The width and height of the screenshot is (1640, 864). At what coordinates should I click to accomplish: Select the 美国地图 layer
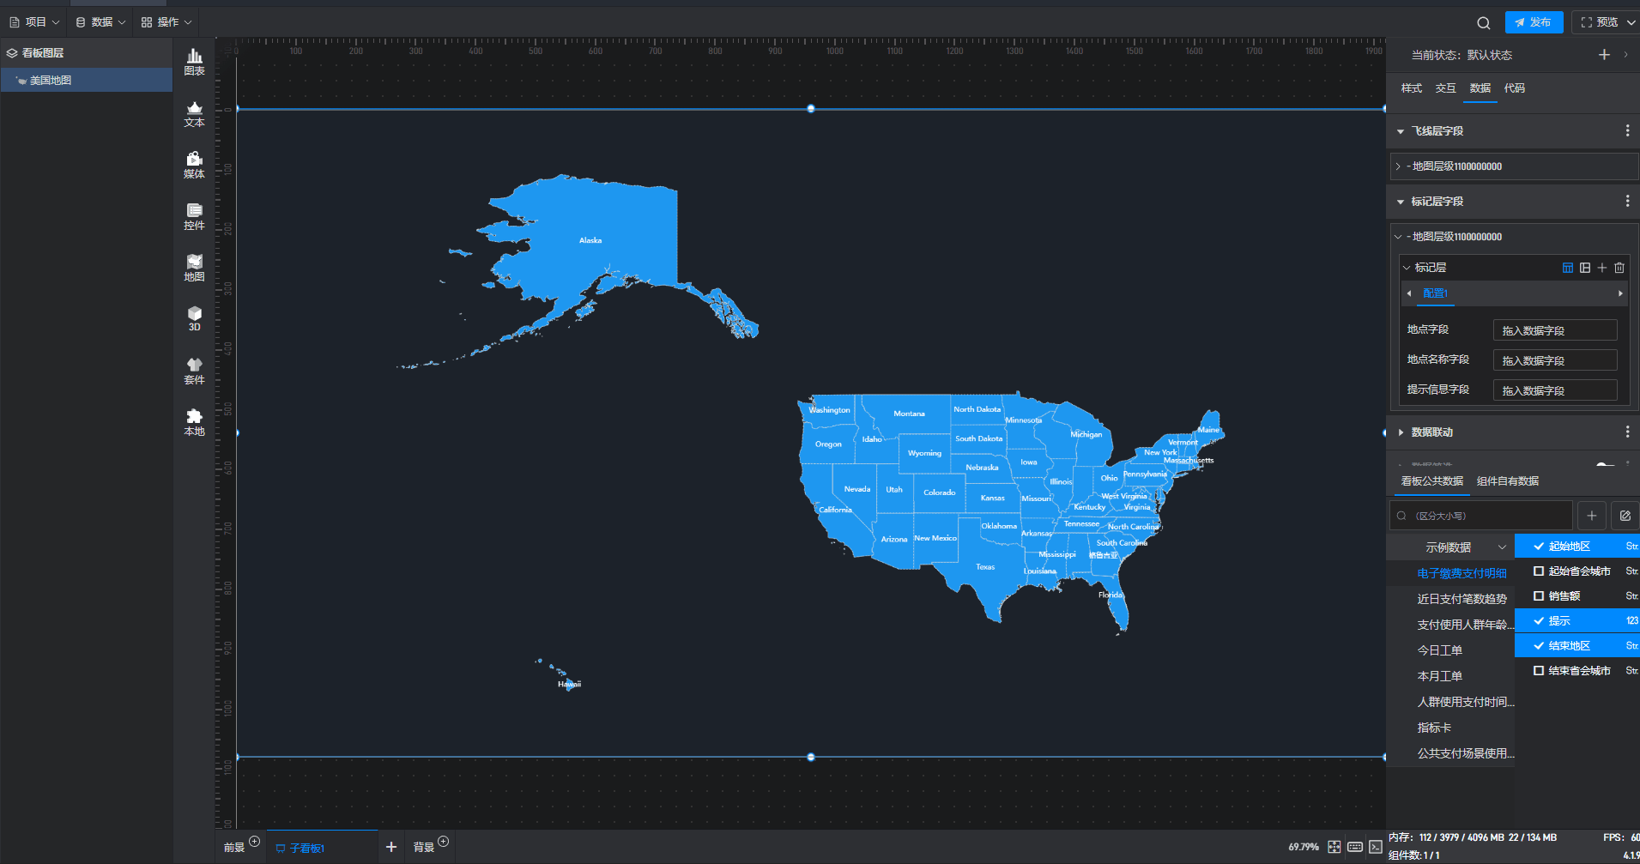point(87,80)
